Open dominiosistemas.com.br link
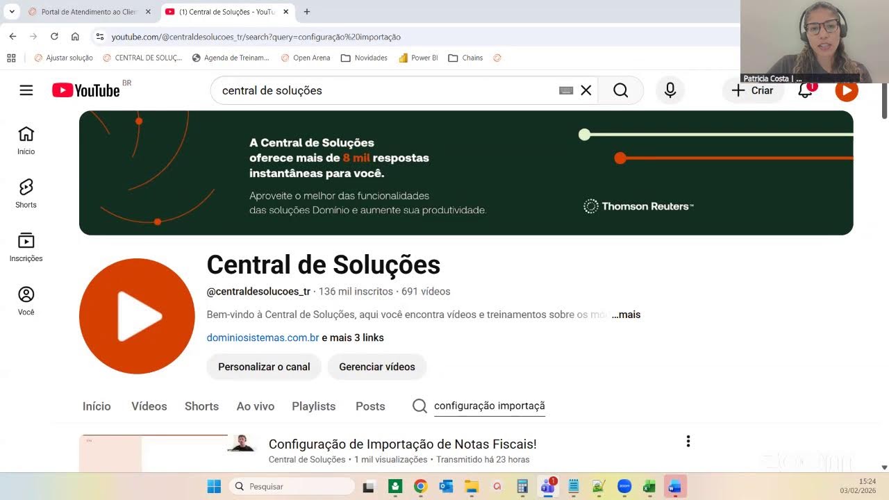 [263, 337]
